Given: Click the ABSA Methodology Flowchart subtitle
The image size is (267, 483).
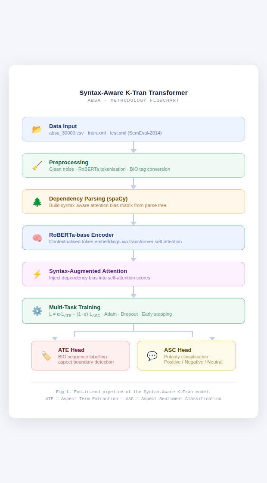Looking at the screenshot, I should pos(133,100).
